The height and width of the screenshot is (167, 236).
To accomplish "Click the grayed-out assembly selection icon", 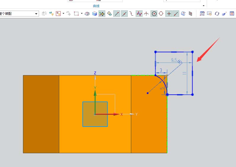I will (x=44, y=14).
